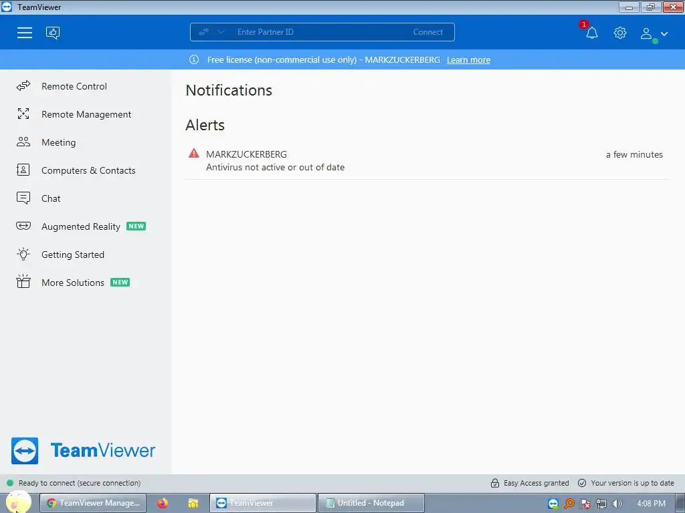Image resolution: width=685 pixels, height=513 pixels.
Task: Open the Remote Control section
Action: point(74,86)
